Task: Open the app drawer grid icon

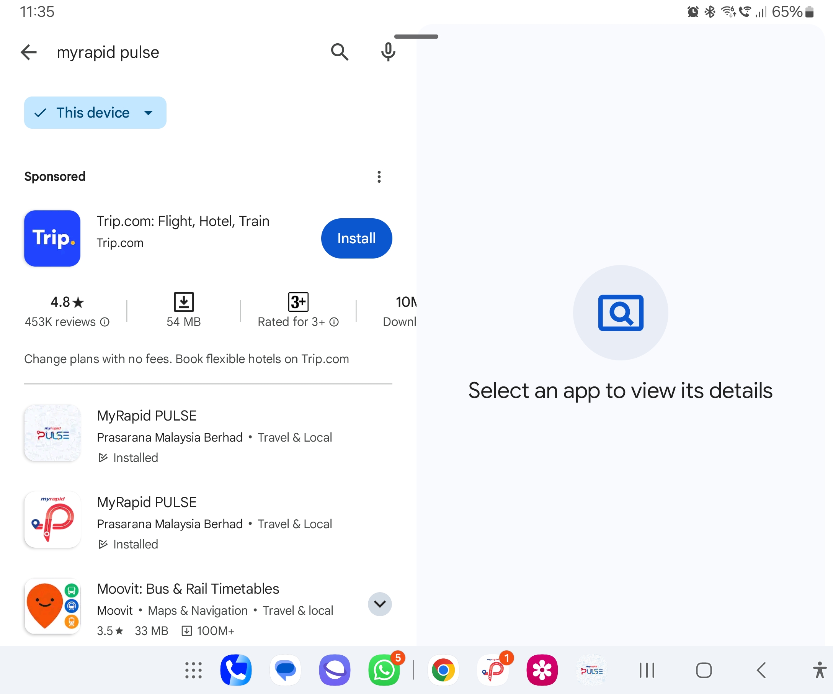Action: click(x=194, y=670)
